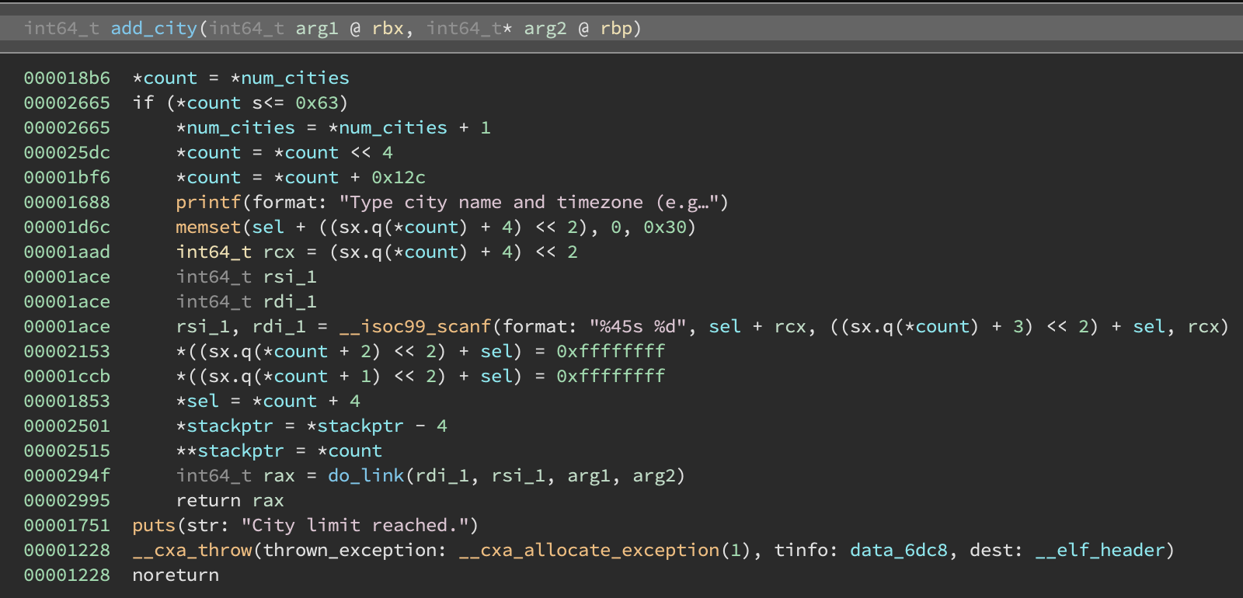Click the "%45s %d" format string
The width and height of the screenshot is (1243, 598).
(x=638, y=327)
